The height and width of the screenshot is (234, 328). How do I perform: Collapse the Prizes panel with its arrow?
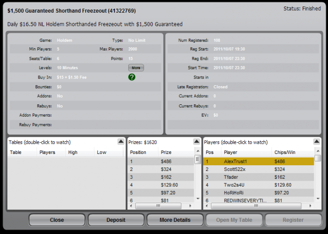point(196,142)
